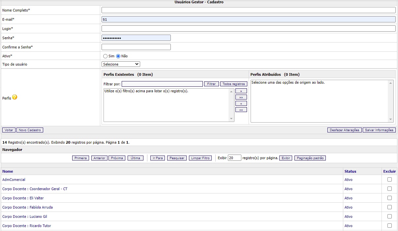
Task: Click the Perfis help question mark icon
Action: (x=15, y=98)
